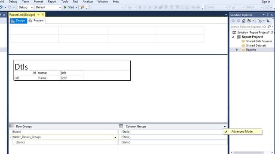Click Shared Data Sources folder icon

tap(243, 41)
